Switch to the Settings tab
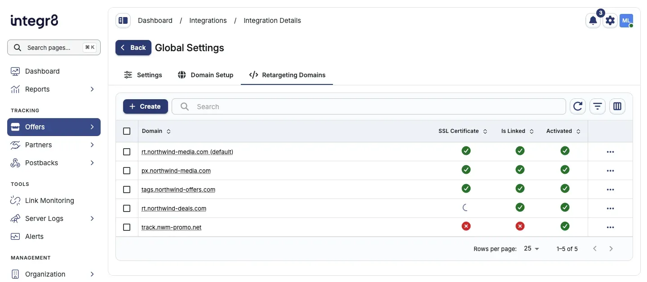Image resolution: width=647 pixels, height=282 pixels. pos(143,75)
